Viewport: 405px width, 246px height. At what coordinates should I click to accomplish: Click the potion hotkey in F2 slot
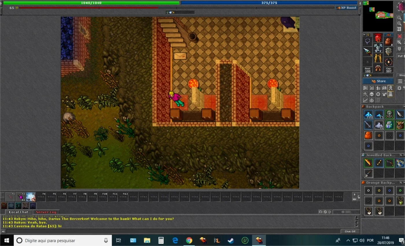(x=21, y=197)
